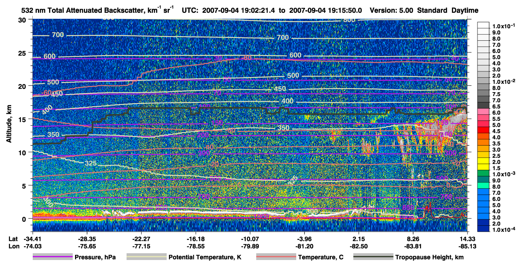Click the altitude tick label 20
Screen dimensions: 519x266
23,86
